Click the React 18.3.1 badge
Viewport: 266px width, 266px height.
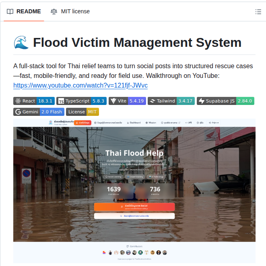[34, 101]
